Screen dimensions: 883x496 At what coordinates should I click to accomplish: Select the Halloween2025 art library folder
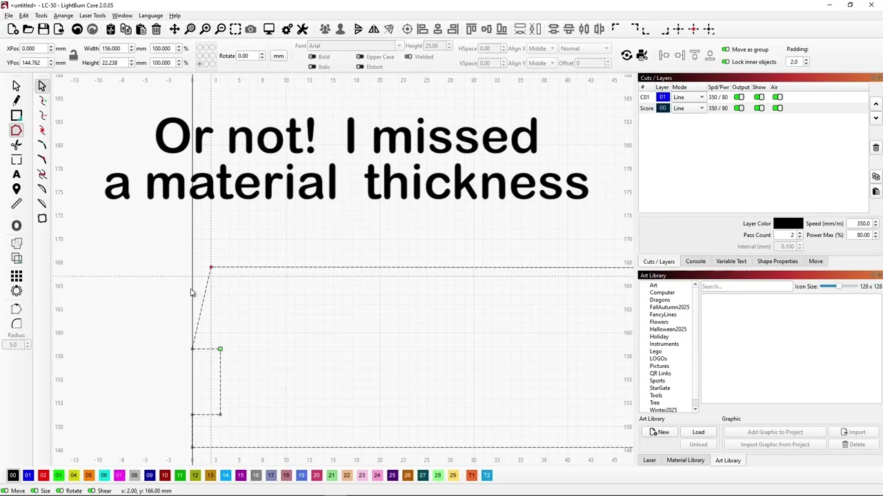click(x=668, y=329)
